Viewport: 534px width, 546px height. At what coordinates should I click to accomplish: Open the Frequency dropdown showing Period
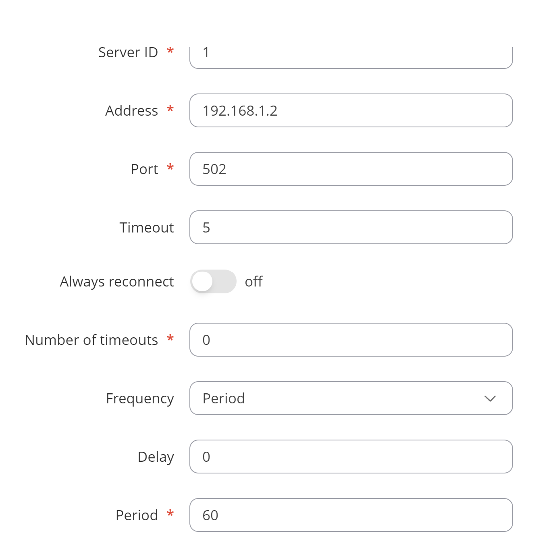pyautogui.click(x=351, y=398)
